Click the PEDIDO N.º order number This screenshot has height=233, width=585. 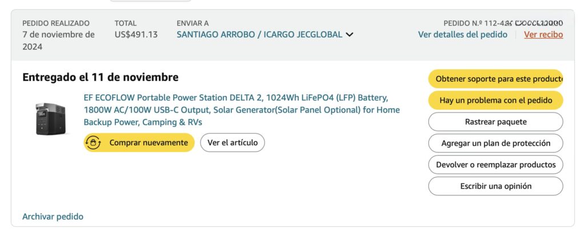(503, 23)
